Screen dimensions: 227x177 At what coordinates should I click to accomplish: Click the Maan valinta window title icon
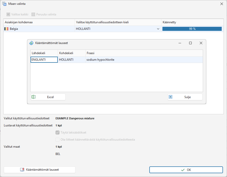tap(4, 4)
